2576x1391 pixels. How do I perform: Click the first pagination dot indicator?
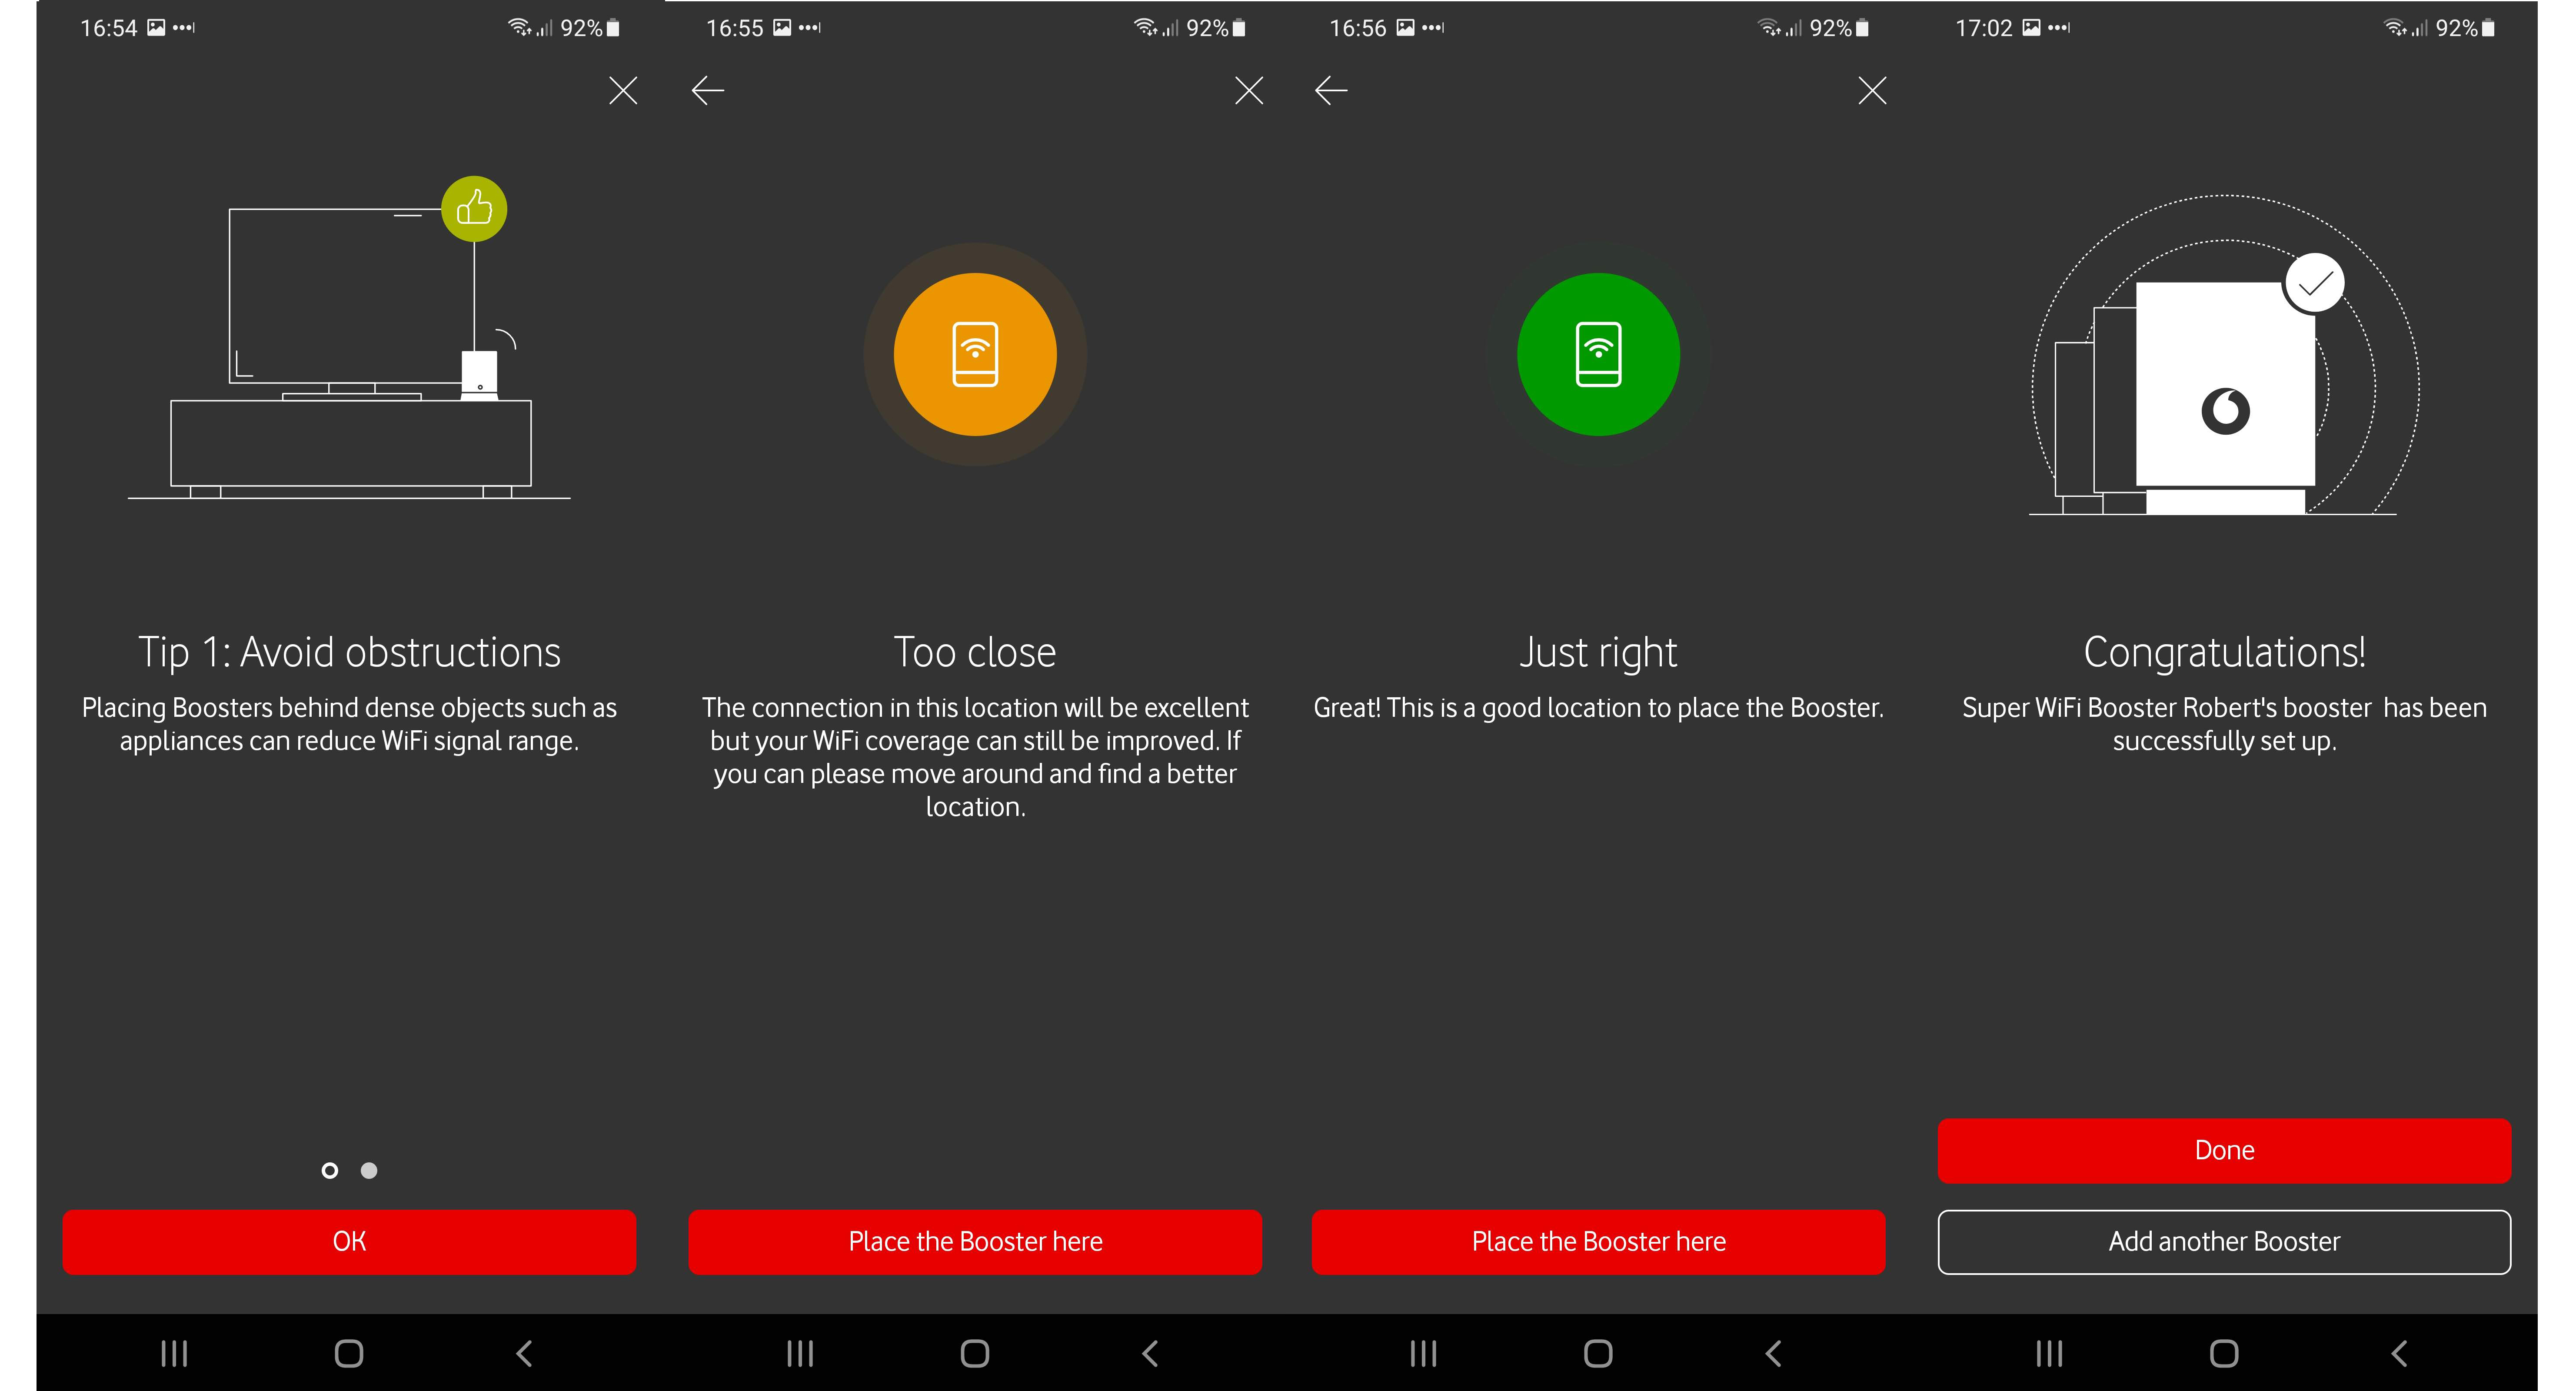330,1170
